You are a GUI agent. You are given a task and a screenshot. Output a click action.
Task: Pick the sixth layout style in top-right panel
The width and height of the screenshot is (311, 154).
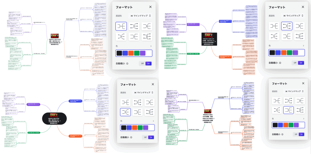point(299,37)
